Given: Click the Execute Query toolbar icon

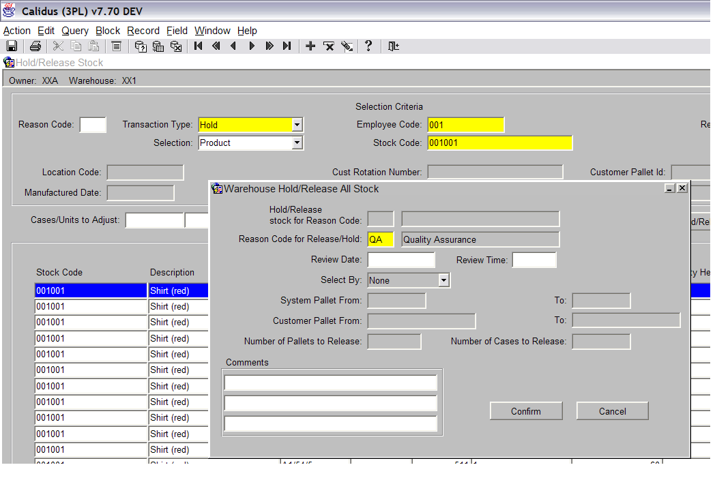Looking at the screenshot, I should point(158,46).
